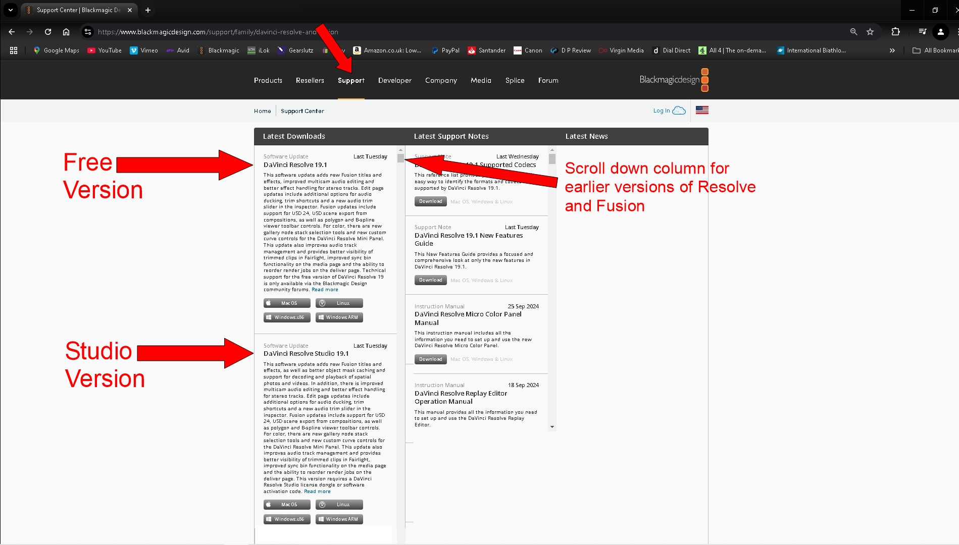Image resolution: width=959 pixels, height=545 pixels.
Task: Bookmark this page with star icon
Action: click(870, 32)
